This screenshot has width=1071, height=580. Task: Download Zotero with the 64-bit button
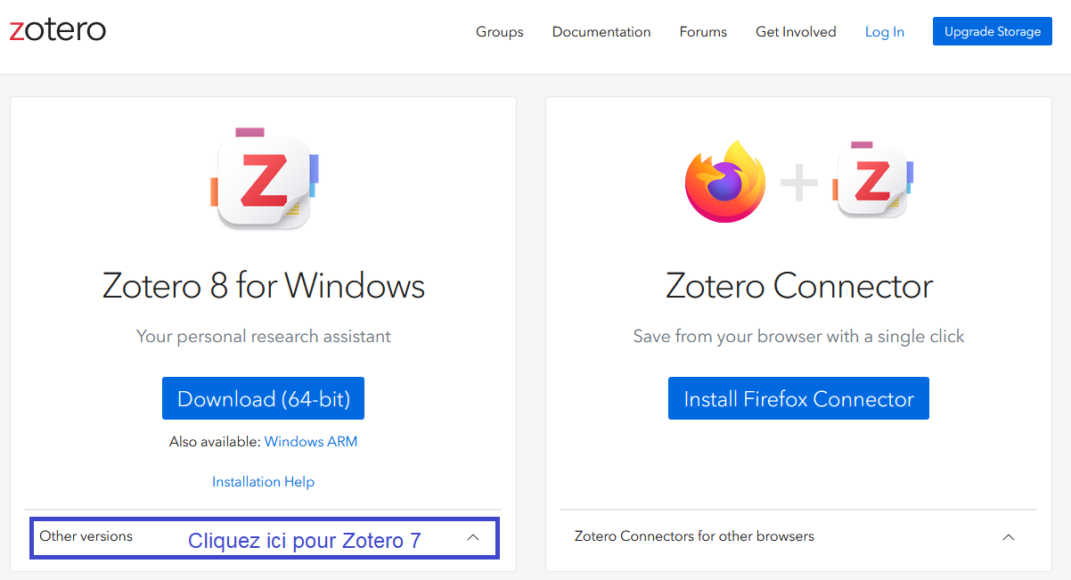(x=263, y=398)
